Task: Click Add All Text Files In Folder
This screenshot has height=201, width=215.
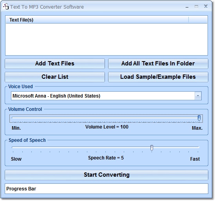Action: (158, 63)
